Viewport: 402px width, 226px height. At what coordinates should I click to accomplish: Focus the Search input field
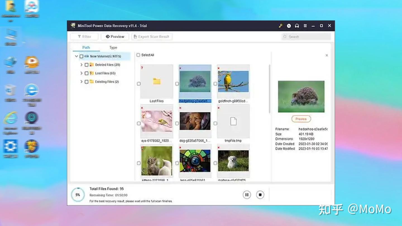(x=306, y=37)
